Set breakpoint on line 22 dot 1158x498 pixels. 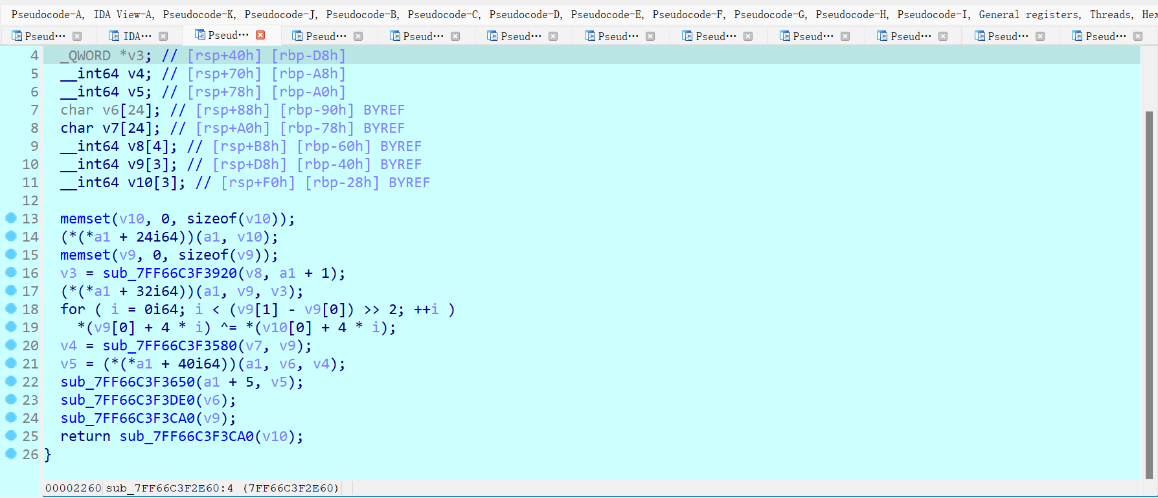pos(11,381)
